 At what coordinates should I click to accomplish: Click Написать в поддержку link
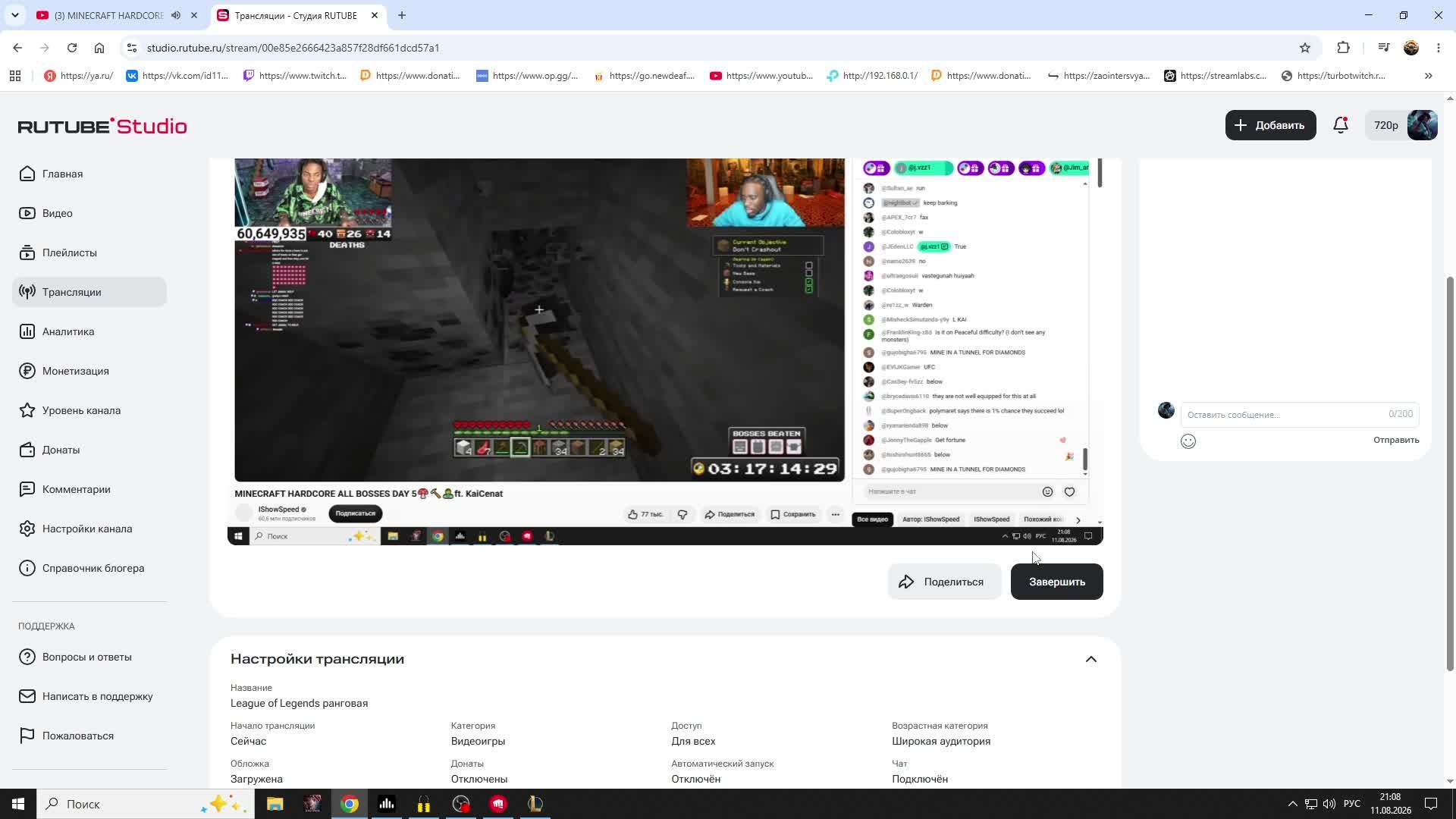click(89, 696)
